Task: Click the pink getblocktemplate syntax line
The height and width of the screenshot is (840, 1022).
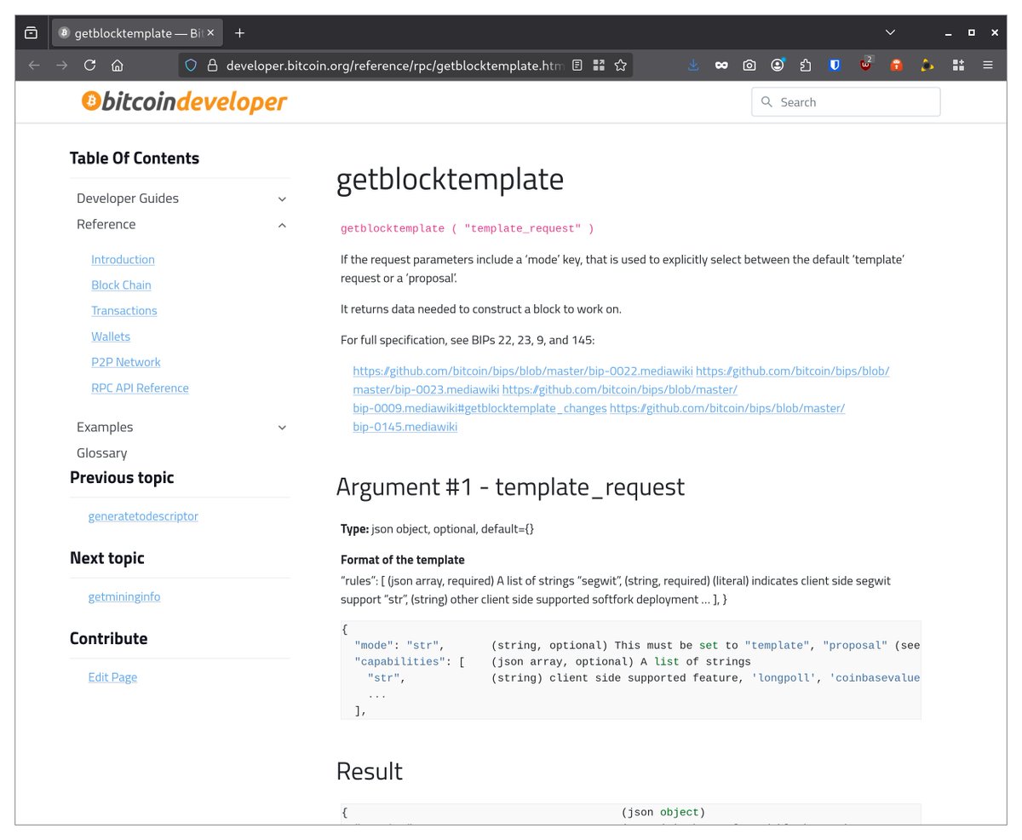Action: 468,228
